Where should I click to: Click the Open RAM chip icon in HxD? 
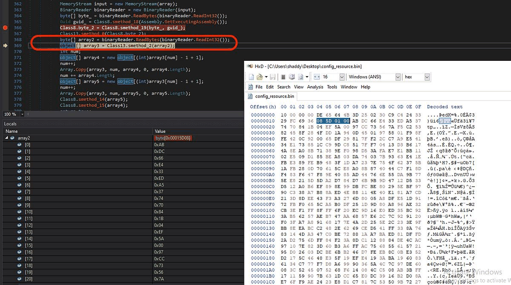[282, 77]
